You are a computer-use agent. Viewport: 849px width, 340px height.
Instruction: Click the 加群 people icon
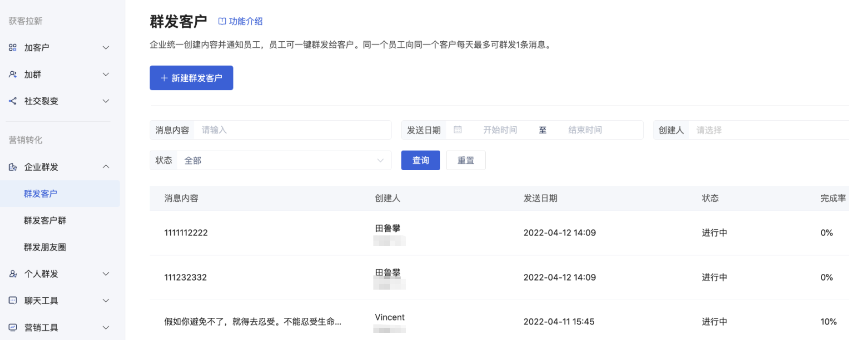(13, 74)
